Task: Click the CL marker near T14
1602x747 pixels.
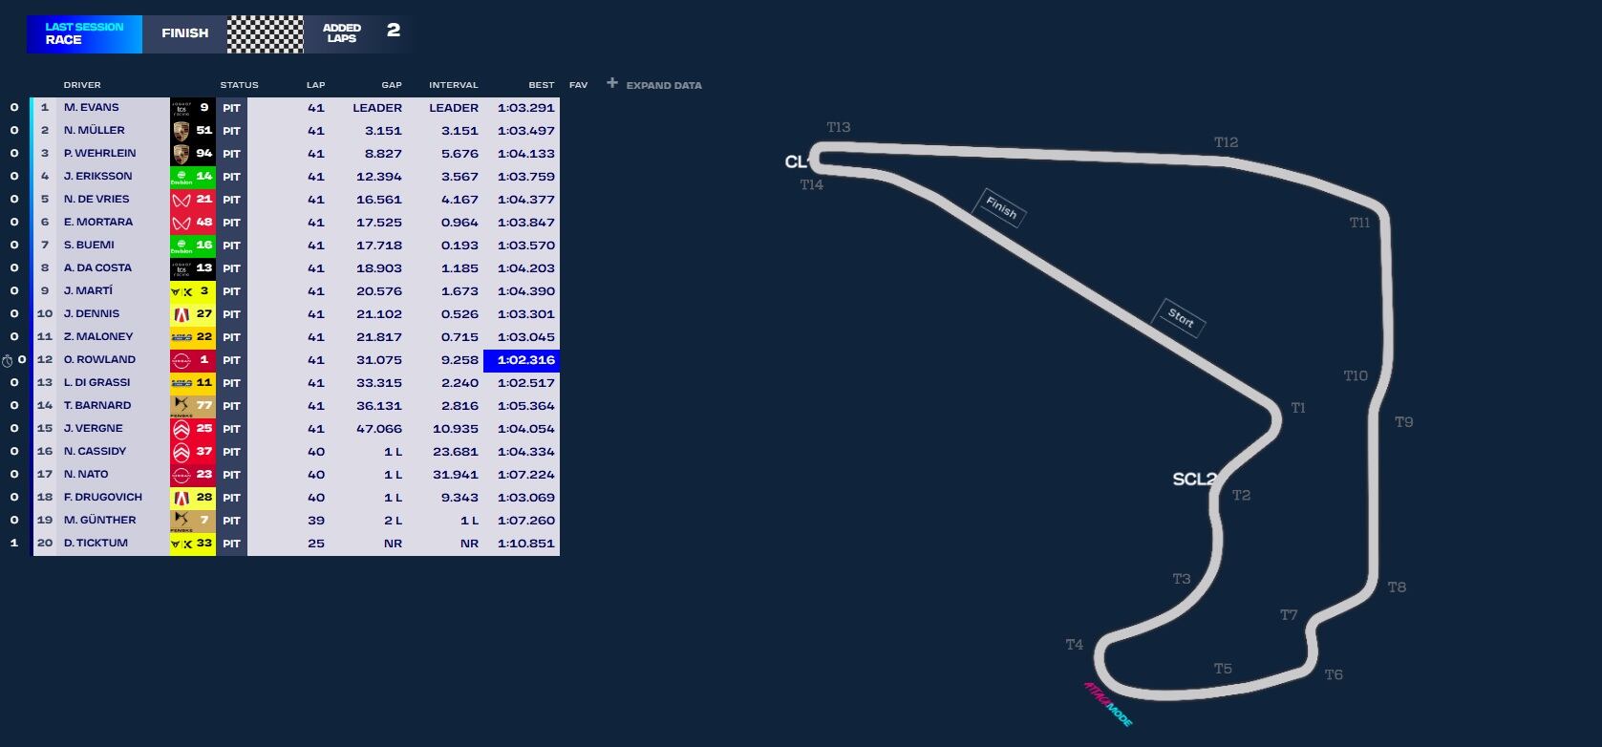Action: coord(797,161)
